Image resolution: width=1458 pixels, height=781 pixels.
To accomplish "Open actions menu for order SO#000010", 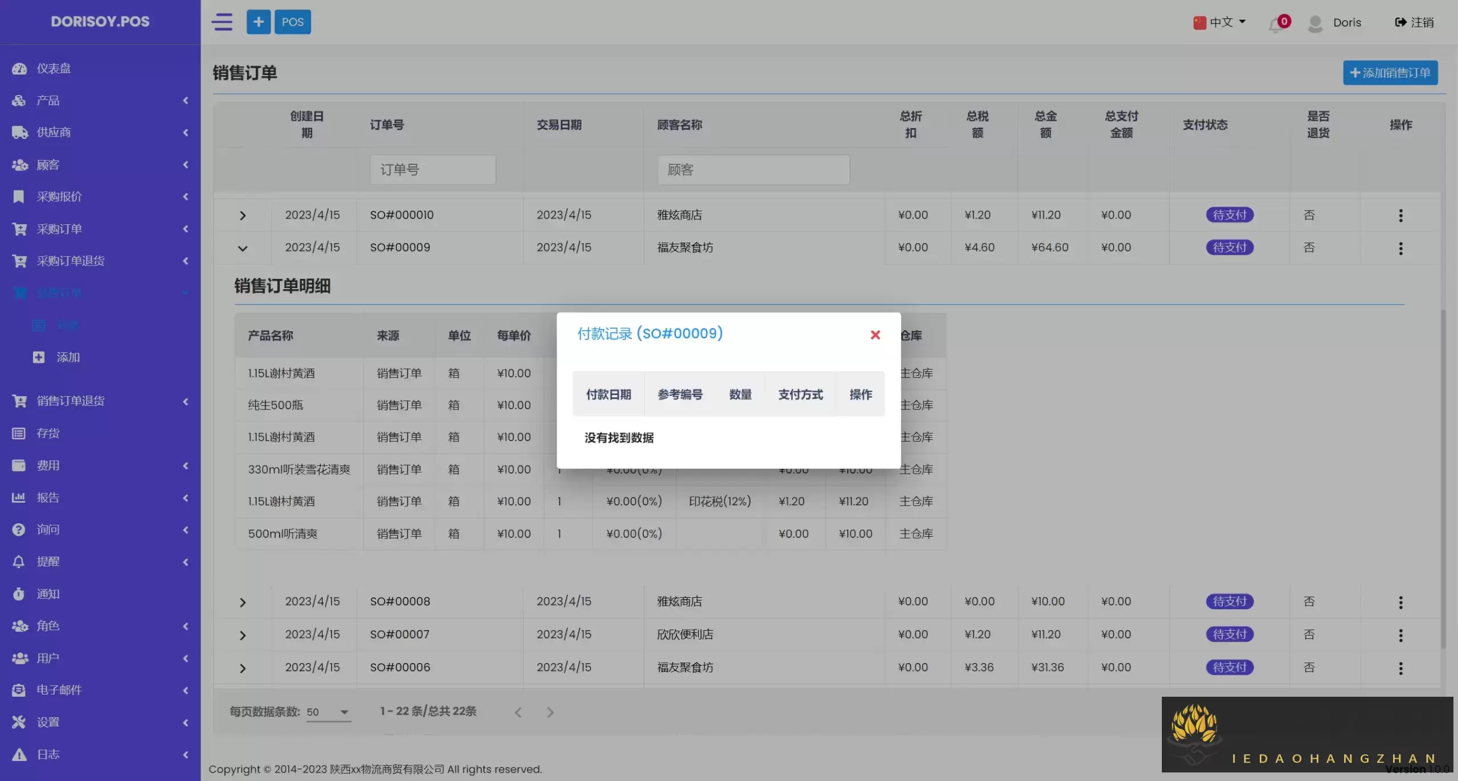I will (x=1400, y=215).
